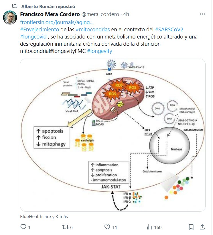
Task: Open Francisco Mera Cordero's profile avatar
Action: pyautogui.click(x=10, y=18)
